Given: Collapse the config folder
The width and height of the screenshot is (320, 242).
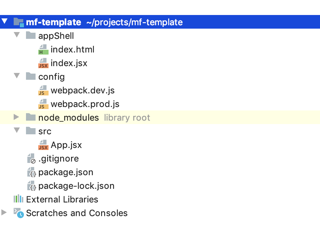Looking at the screenshot, I should click(x=16, y=76).
